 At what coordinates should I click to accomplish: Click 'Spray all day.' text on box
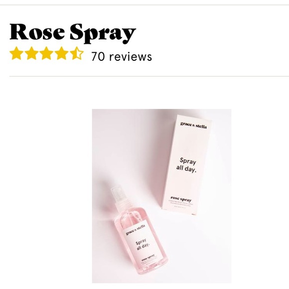click(x=186, y=165)
